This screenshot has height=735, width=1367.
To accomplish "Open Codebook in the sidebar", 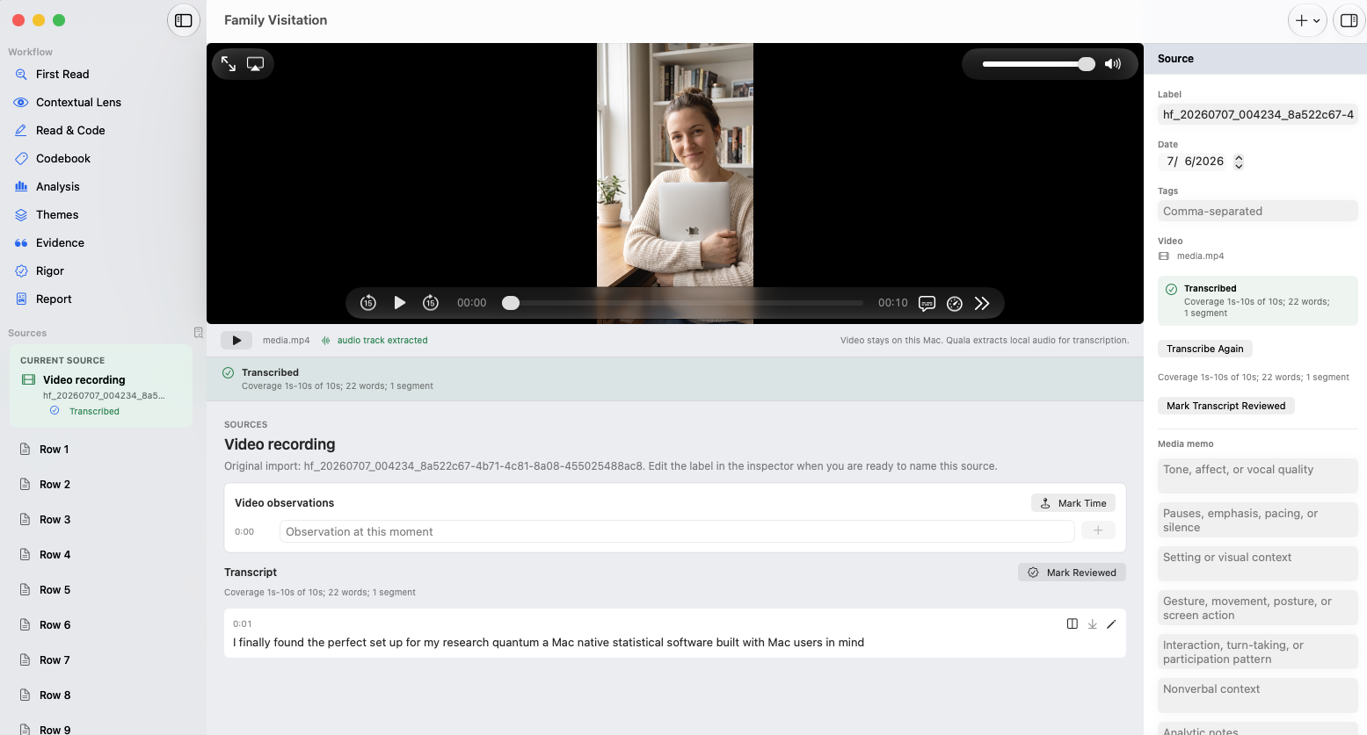I will click(x=63, y=159).
